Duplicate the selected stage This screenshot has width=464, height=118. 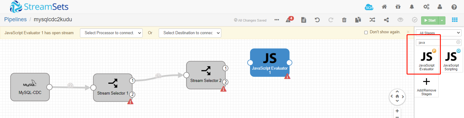click(x=358, y=20)
